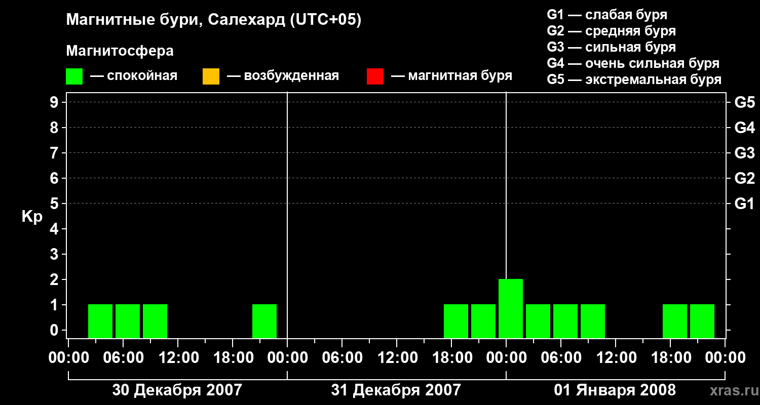Click '06:00' tick label under 30 December
This screenshot has width=760, height=405.
click(x=123, y=358)
